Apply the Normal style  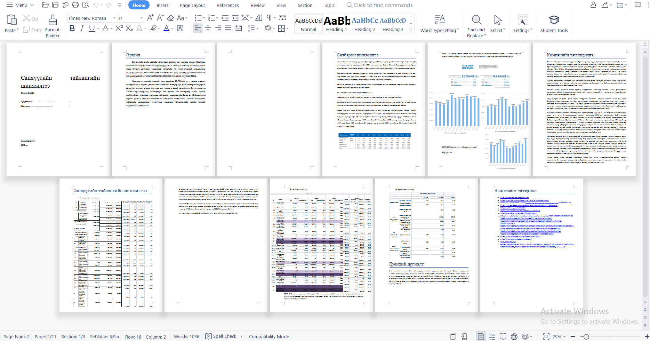coord(308,24)
